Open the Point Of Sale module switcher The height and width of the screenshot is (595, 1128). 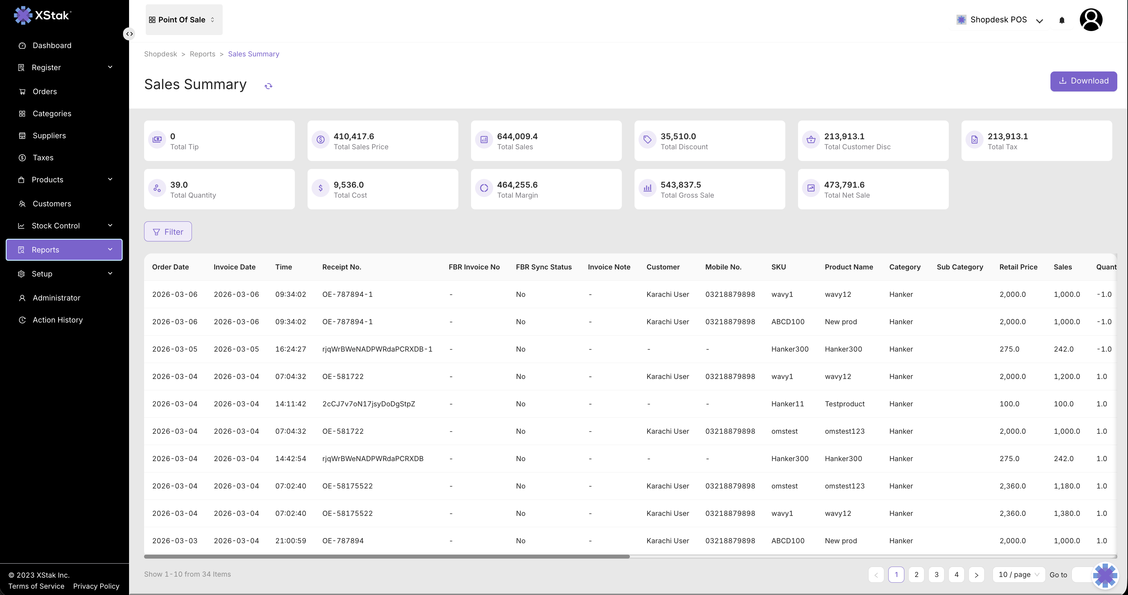pos(184,20)
